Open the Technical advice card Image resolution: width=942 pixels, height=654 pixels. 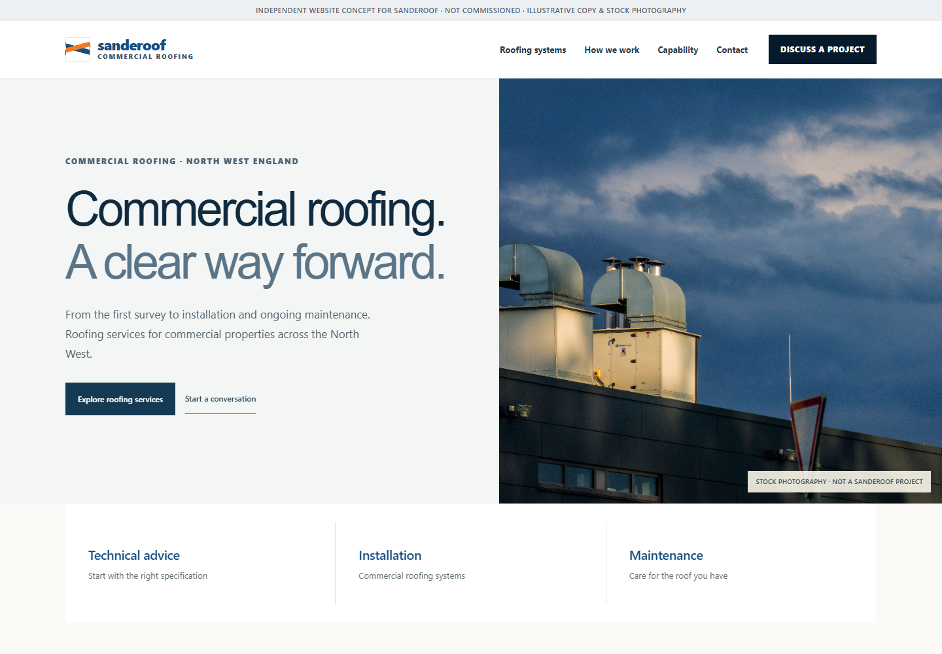(x=200, y=563)
